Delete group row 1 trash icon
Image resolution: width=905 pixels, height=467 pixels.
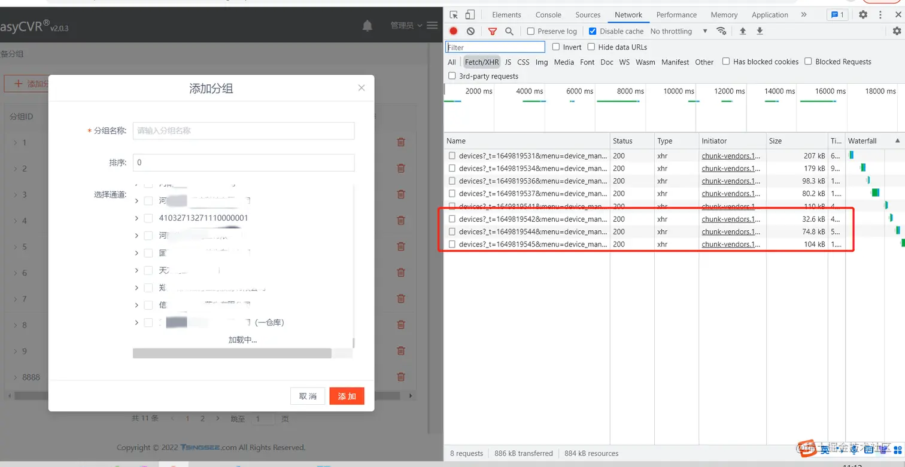(401, 142)
